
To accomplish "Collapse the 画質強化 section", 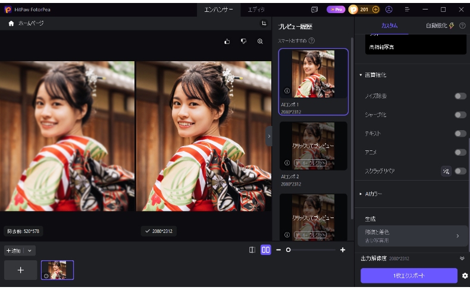I will (x=361, y=75).
